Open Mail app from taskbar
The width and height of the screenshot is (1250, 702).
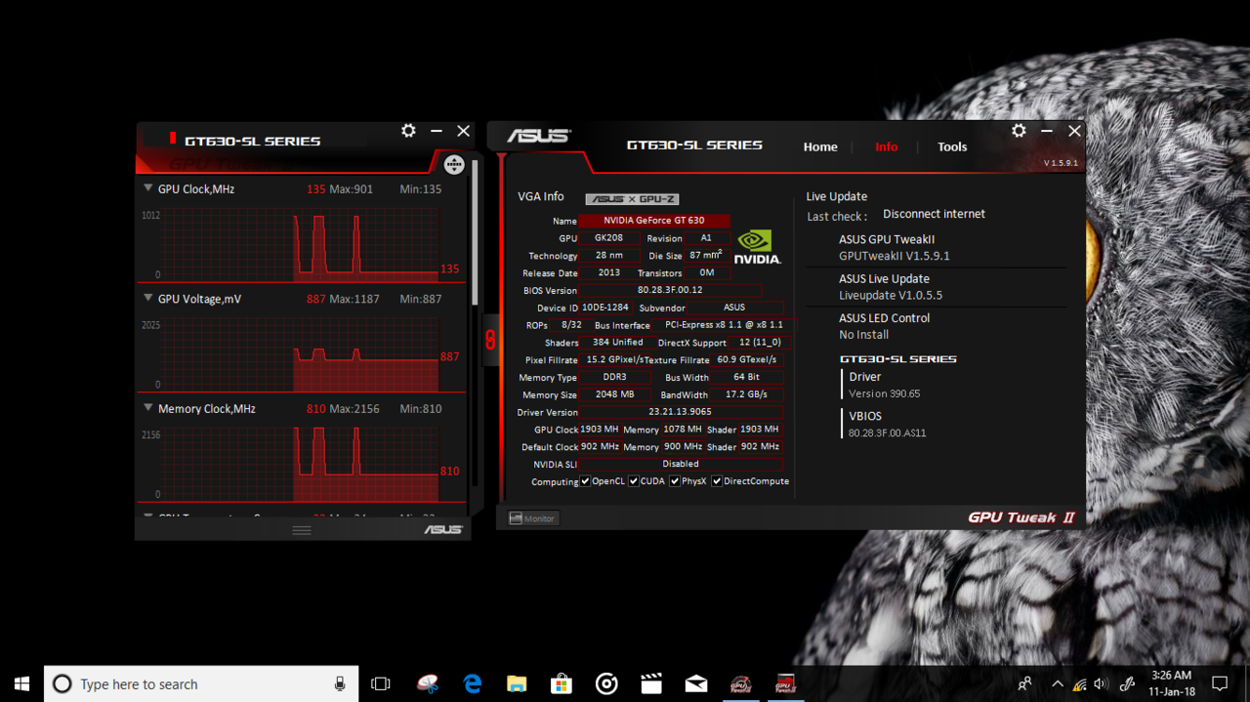tap(696, 683)
